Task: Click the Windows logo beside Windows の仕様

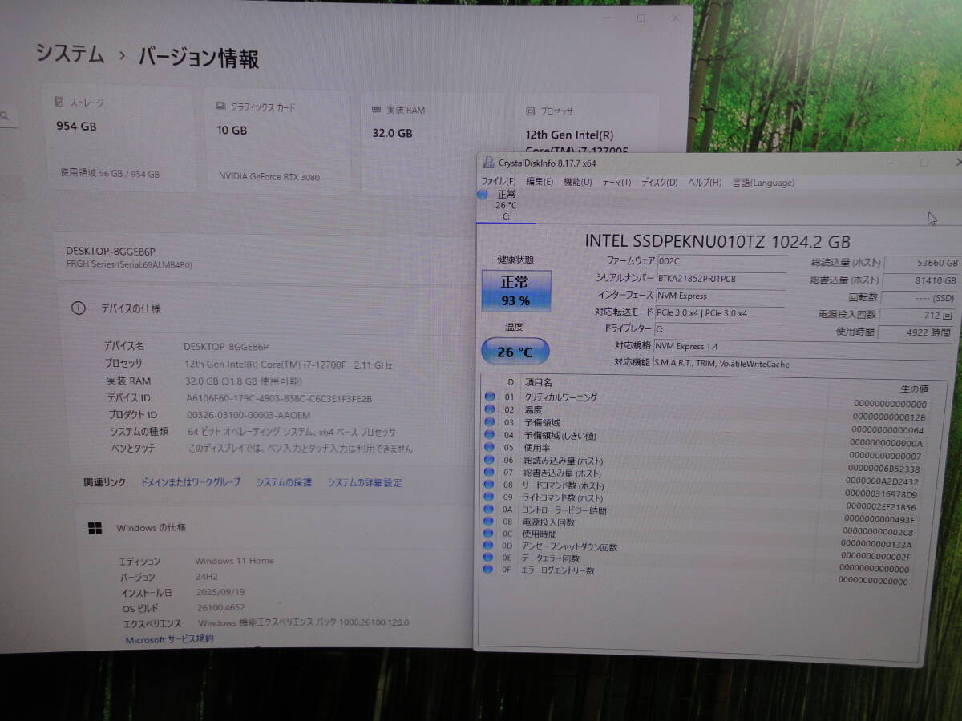Action: [x=95, y=527]
